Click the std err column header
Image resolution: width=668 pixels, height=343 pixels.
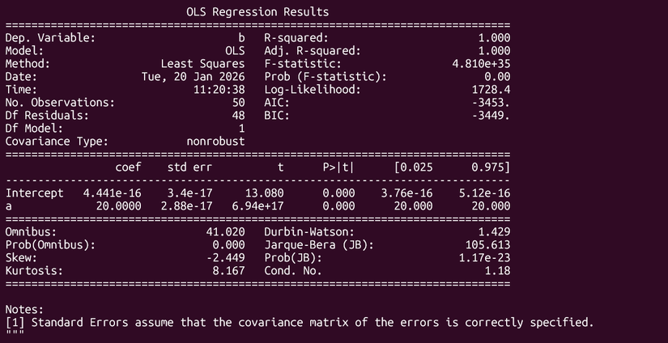(x=189, y=167)
